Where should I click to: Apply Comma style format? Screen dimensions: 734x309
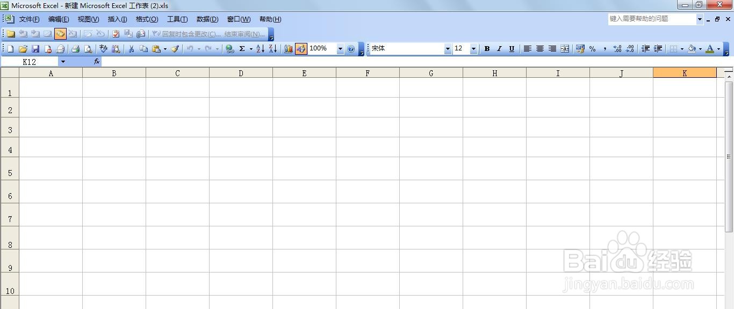(x=605, y=49)
